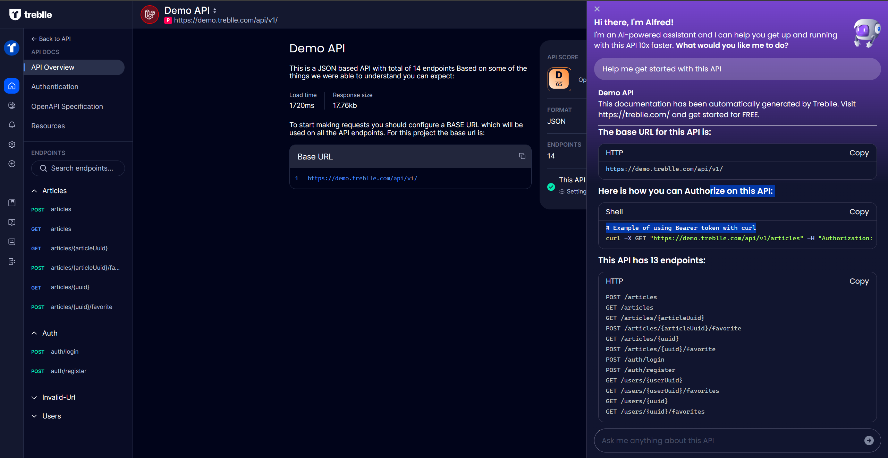
Task: Copy the Shell curl example
Action: click(859, 212)
